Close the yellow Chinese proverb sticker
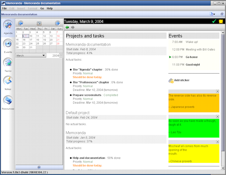The height and width of the screenshot is (175, 226). point(217,142)
